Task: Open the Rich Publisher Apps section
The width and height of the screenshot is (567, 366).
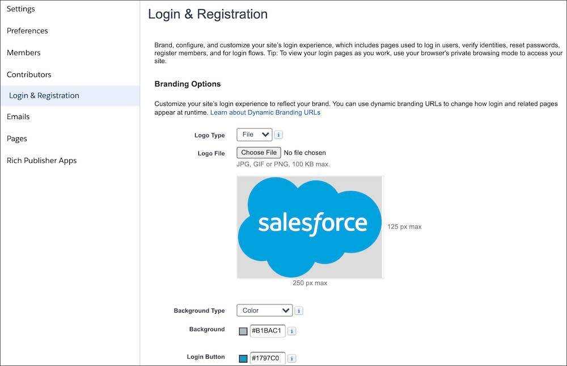Action: click(x=43, y=160)
